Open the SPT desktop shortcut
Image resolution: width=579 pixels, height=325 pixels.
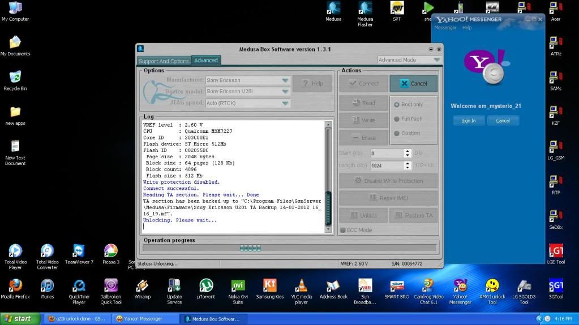click(397, 11)
